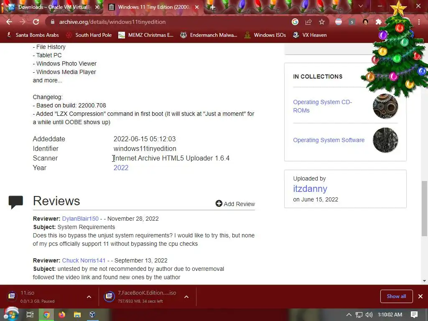Open the Santa Bombs Arabs bookmark

[33, 35]
